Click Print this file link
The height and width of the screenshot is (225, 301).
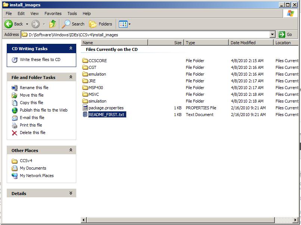[x=31, y=125]
